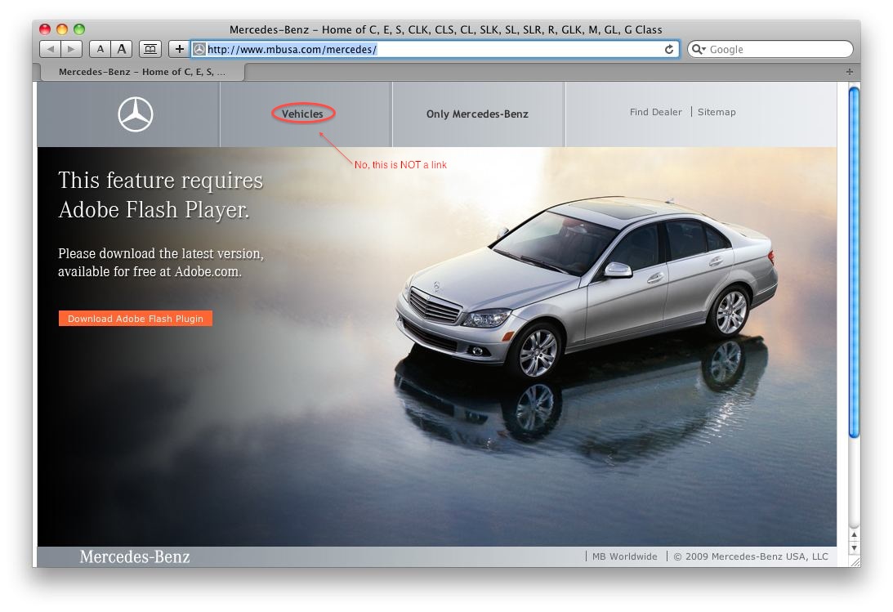Show bookmarks with the open-book icon

click(150, 50)
